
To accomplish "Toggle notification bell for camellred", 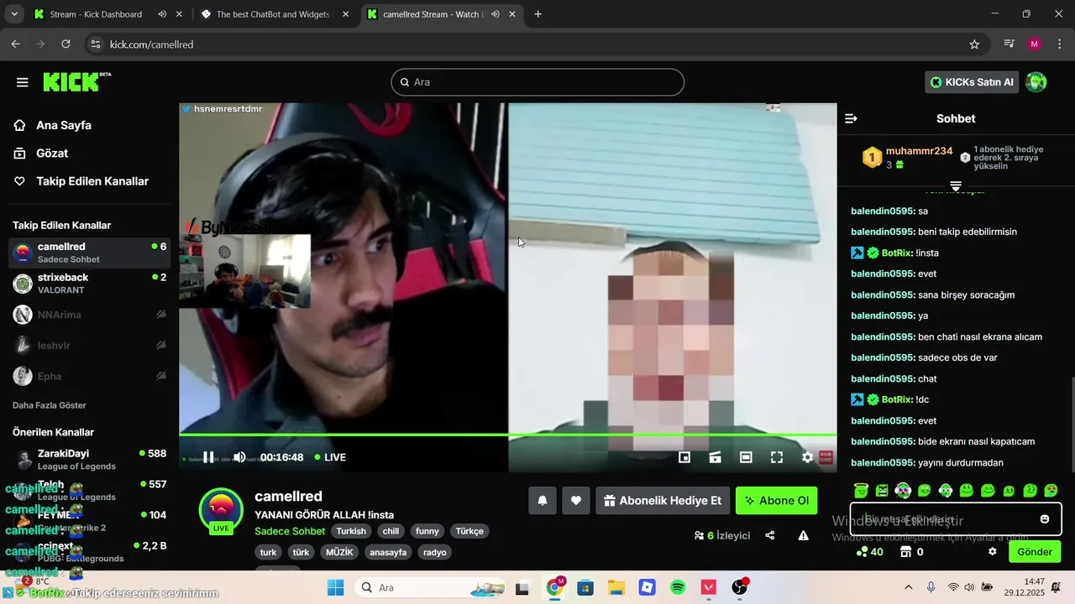I will pos(543,501).
